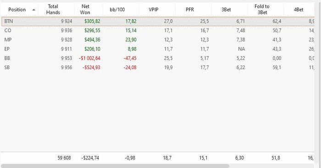The height and width of the screenshot is (168, 321).
Task: Select the BB position row
Action: (x=158, y=58)
